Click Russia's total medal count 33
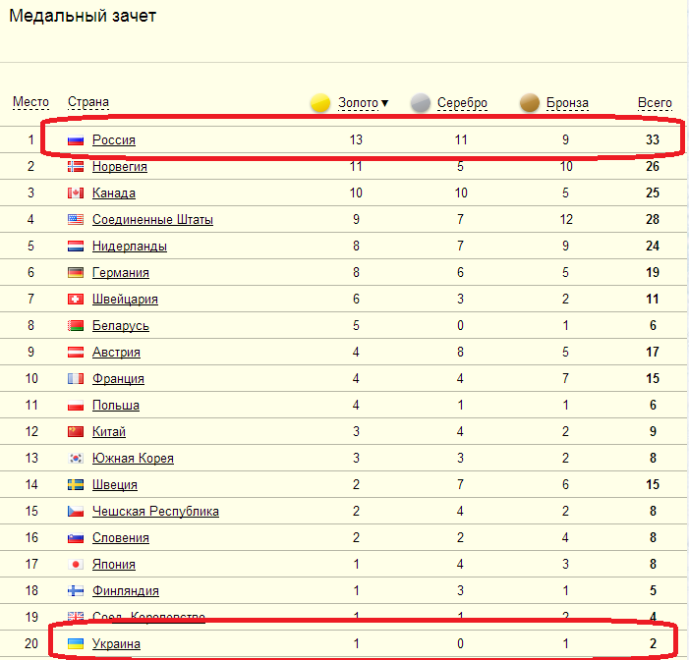 pos(651,140)
